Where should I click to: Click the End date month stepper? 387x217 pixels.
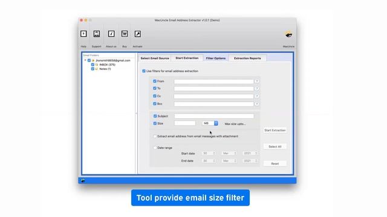235,161
